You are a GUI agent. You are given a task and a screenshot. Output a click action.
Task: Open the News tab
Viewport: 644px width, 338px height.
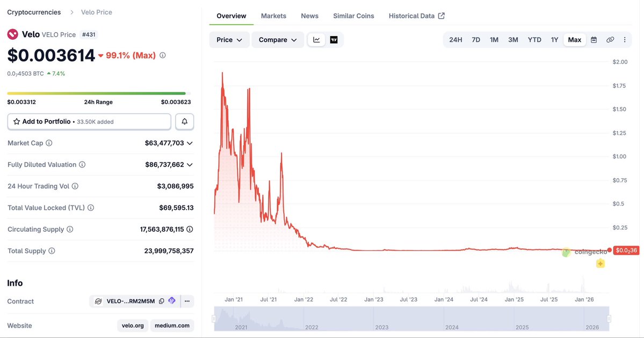click(310, 16)
